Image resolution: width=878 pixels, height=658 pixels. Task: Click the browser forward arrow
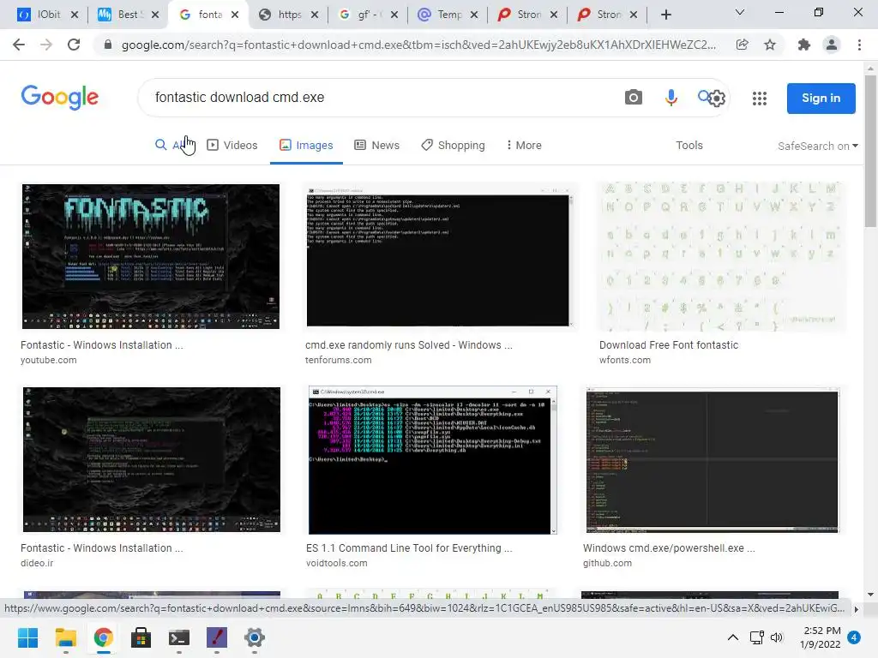[x=46, y=45]
